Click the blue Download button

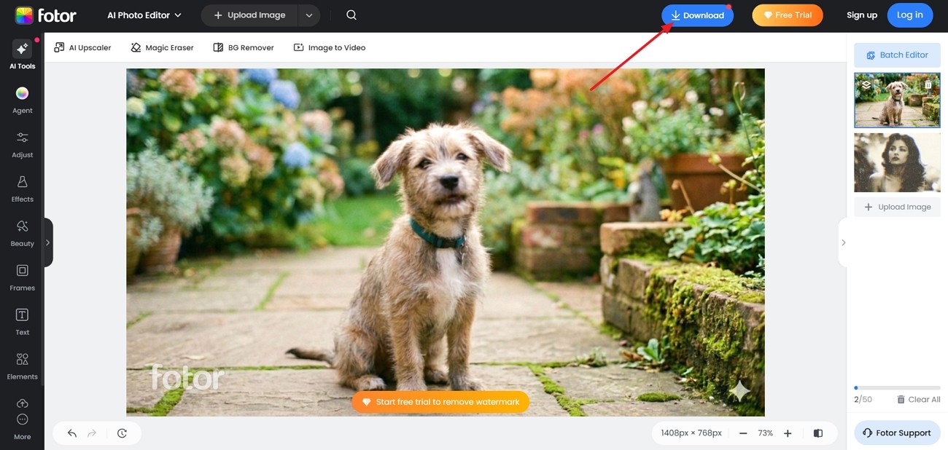tap(697, 15)
